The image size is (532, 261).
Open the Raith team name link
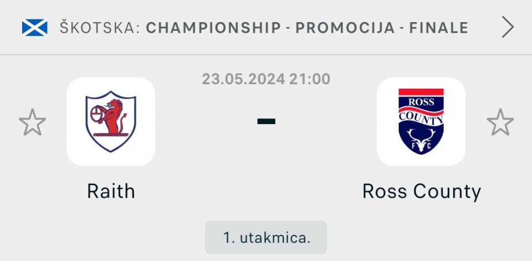tap(111, 191)
